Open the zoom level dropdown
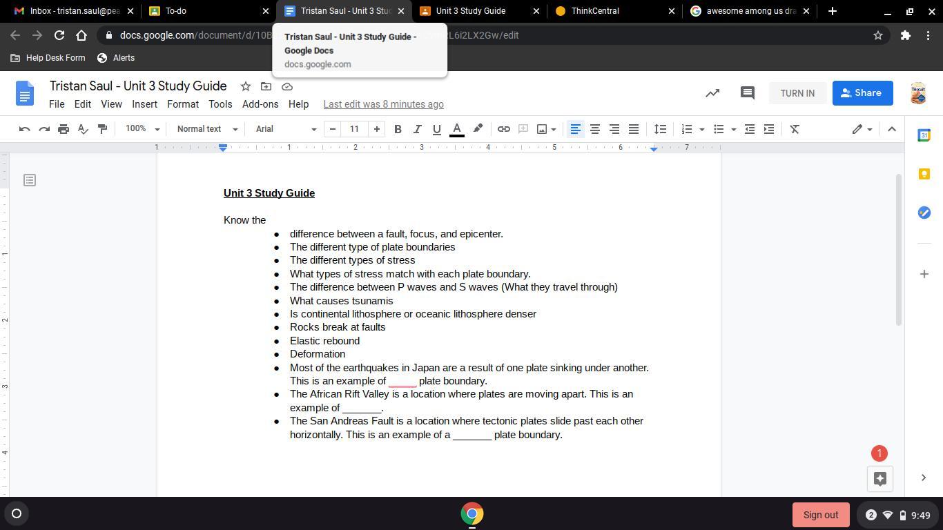This screenshot has height=530, width=943. point(142,129)
